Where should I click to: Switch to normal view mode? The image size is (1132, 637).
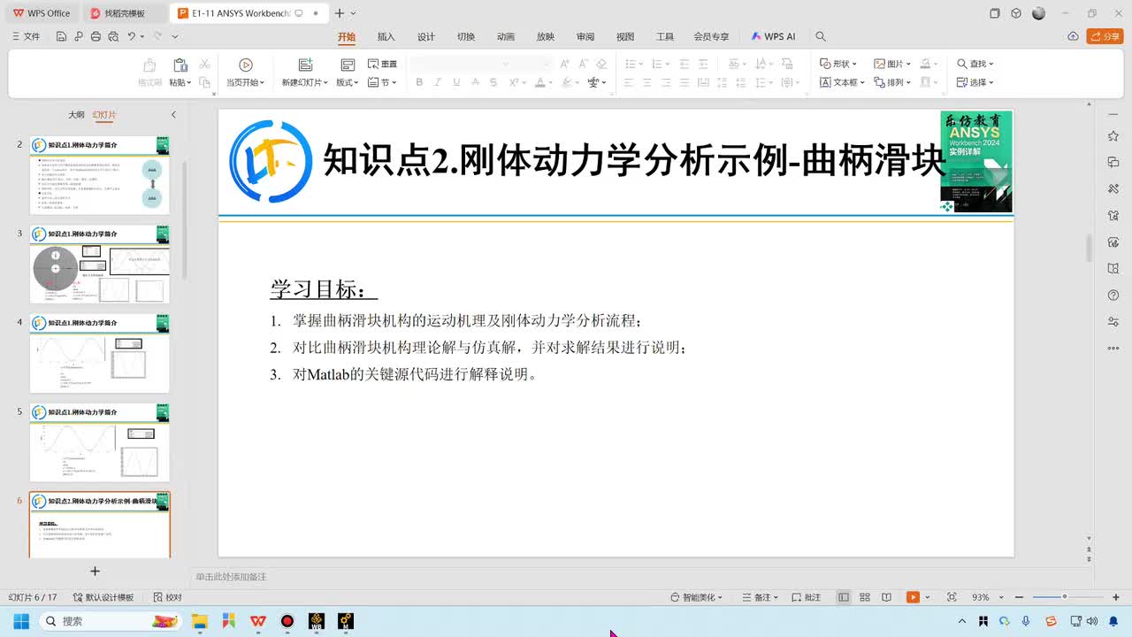point(844,597)
